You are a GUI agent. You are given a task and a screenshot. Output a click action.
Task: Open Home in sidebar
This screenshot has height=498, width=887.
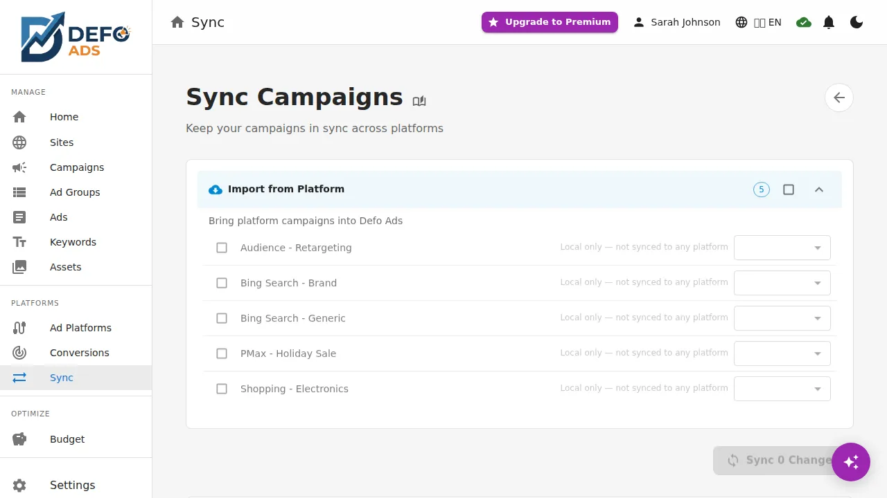[76, 117]
